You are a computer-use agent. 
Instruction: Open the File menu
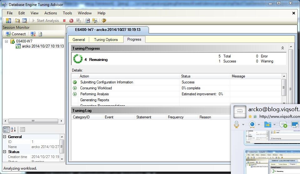10,13
